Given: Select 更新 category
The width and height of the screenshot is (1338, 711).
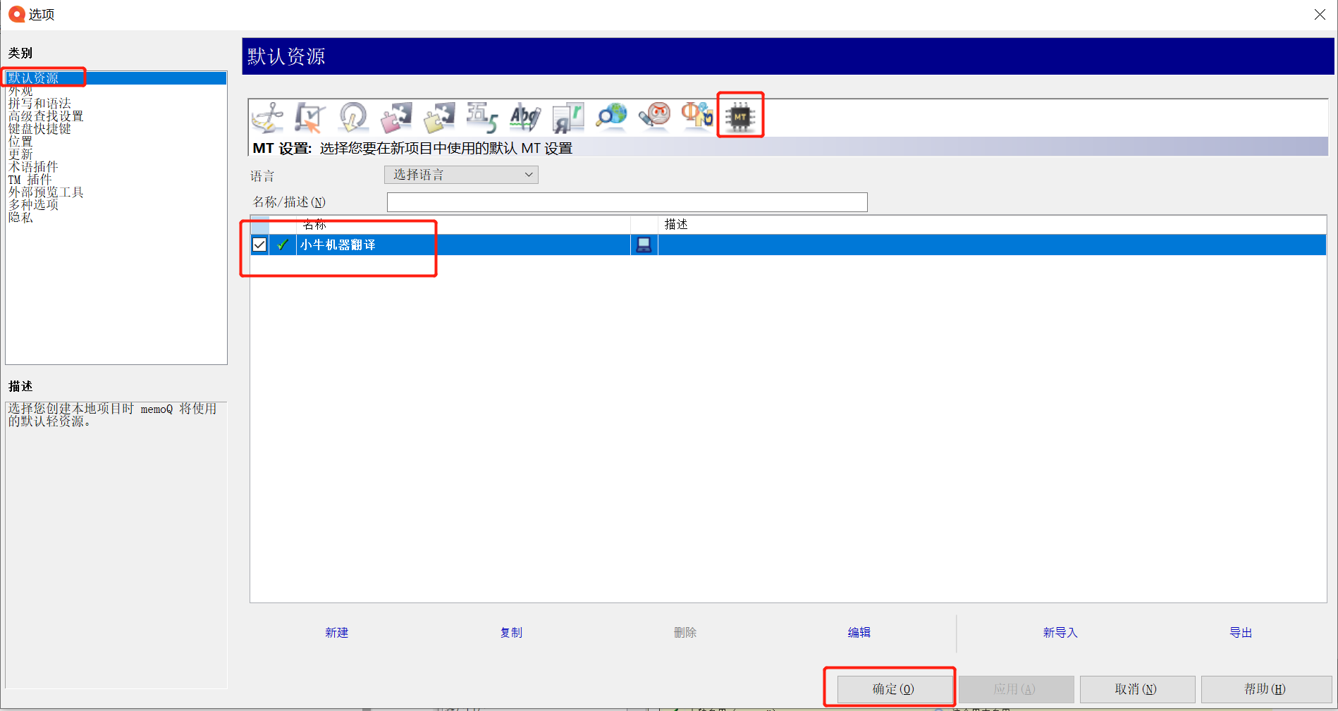Looking at the screenshot, I should (20, 154).
